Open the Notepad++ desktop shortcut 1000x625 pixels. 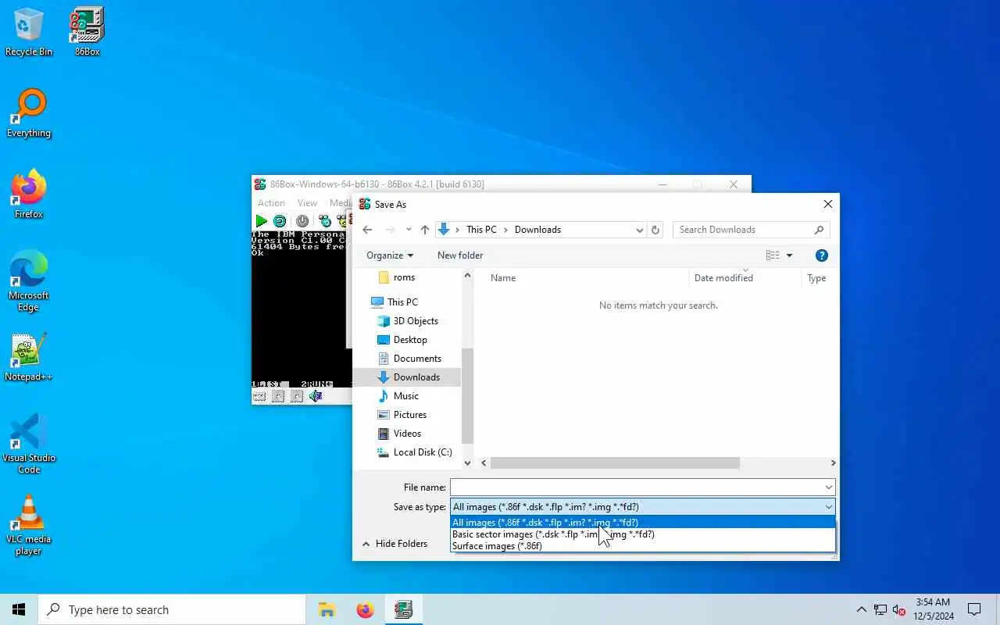[29, 357]
